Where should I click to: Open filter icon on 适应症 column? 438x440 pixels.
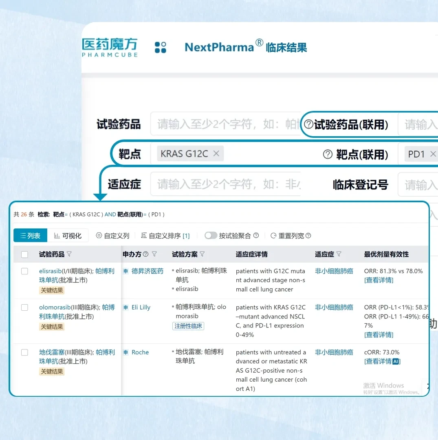tap(339, 254)
